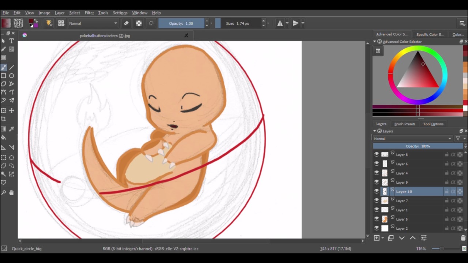
Task: Select the Rectangular Selection tool
Action: [4, 157]
